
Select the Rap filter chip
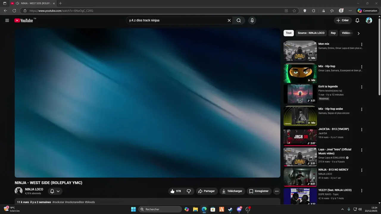333,33
